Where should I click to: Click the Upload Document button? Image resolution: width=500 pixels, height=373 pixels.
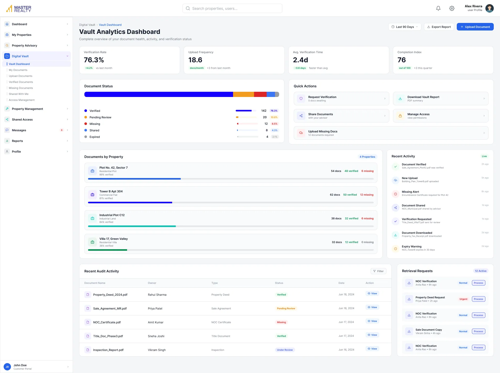pyautogui.click(x=475, y=27)
